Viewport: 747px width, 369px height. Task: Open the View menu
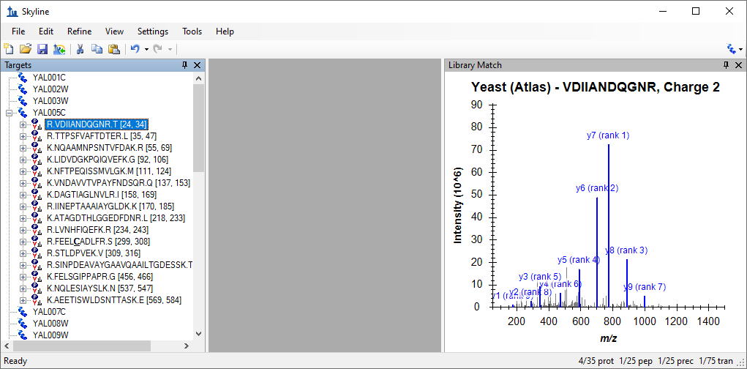pos(114,31)
